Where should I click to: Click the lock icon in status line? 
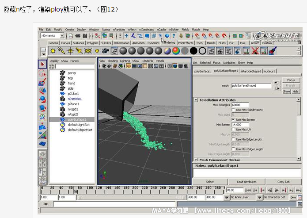pyautogui.click(x=181, y=36)
